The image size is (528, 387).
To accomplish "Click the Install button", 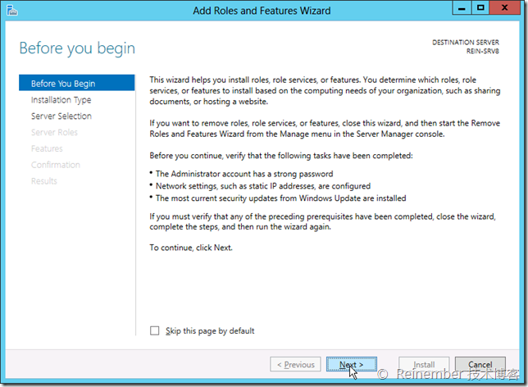I will click(423, 365).
